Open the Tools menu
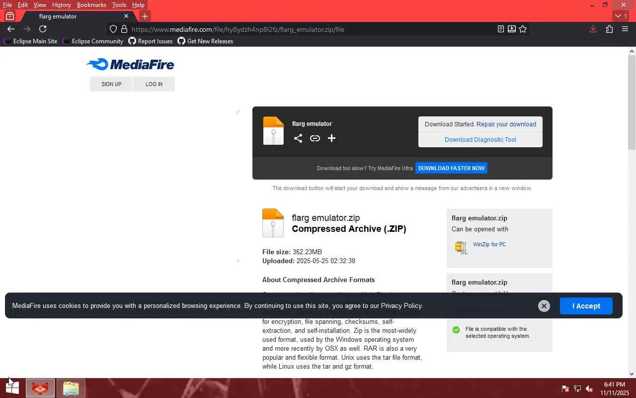Viewport: 636px width, 398px height. (x=119, y=5)
